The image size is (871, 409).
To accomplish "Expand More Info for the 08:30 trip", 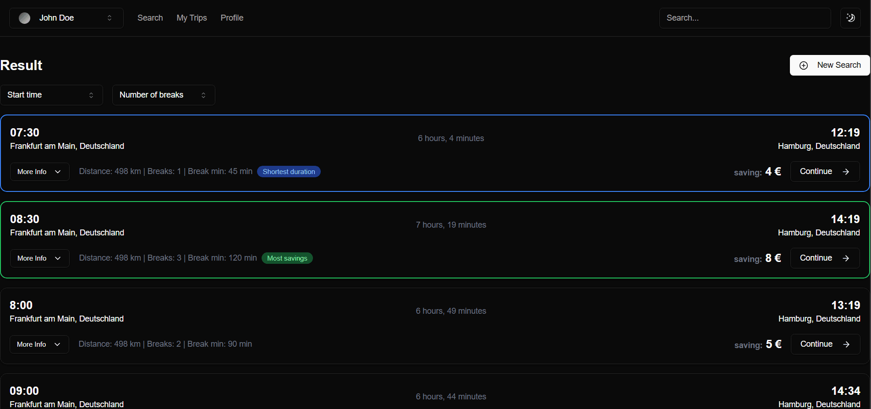I will [39, 258].
